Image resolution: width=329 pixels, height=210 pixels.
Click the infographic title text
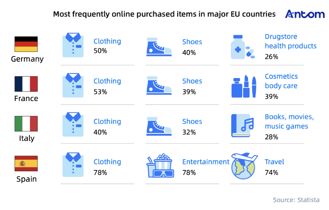coord(164,14)
